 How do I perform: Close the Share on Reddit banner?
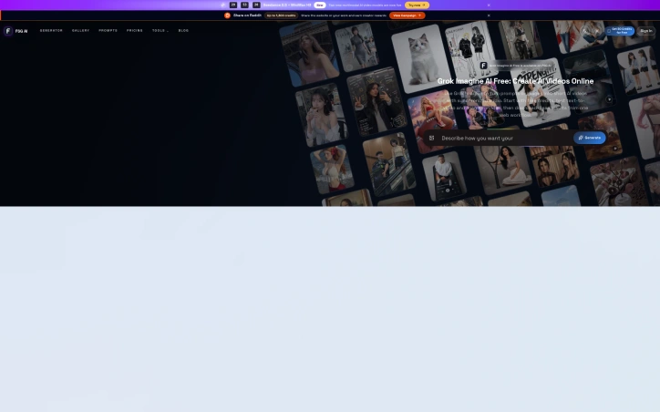[x=489, y=15]
